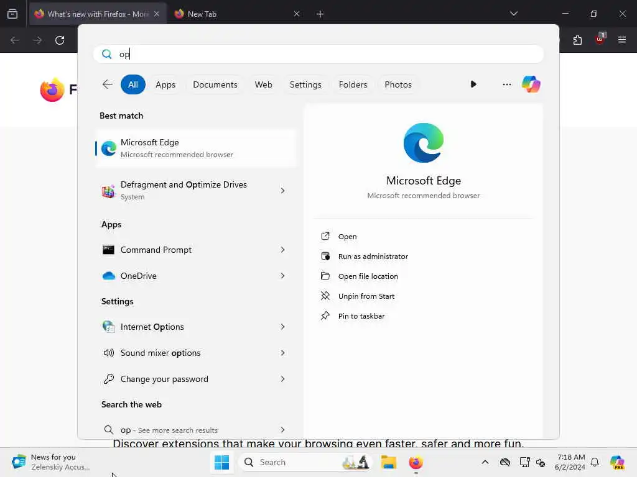The image size is (637, 477).
Task: Switch to the Folders filter tab
Action: [x=353, y=84]
